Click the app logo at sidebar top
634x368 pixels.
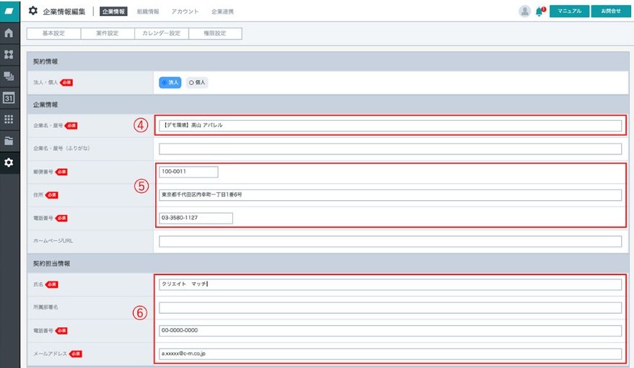point(9,11)
